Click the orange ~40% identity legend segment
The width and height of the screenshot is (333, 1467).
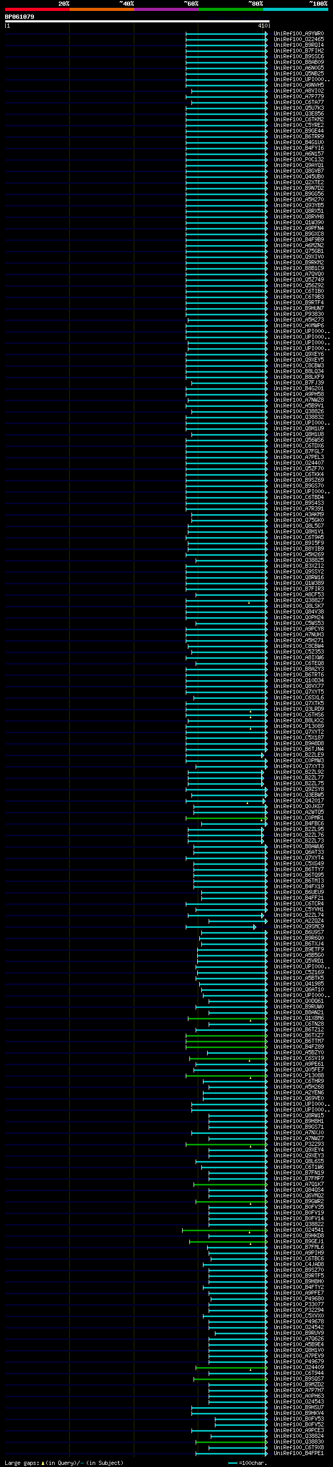coord(102,10)
